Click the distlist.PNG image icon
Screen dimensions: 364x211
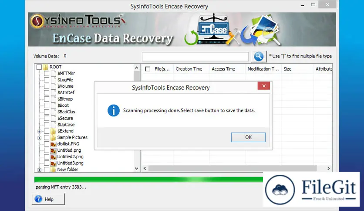[x=54, y=144]
